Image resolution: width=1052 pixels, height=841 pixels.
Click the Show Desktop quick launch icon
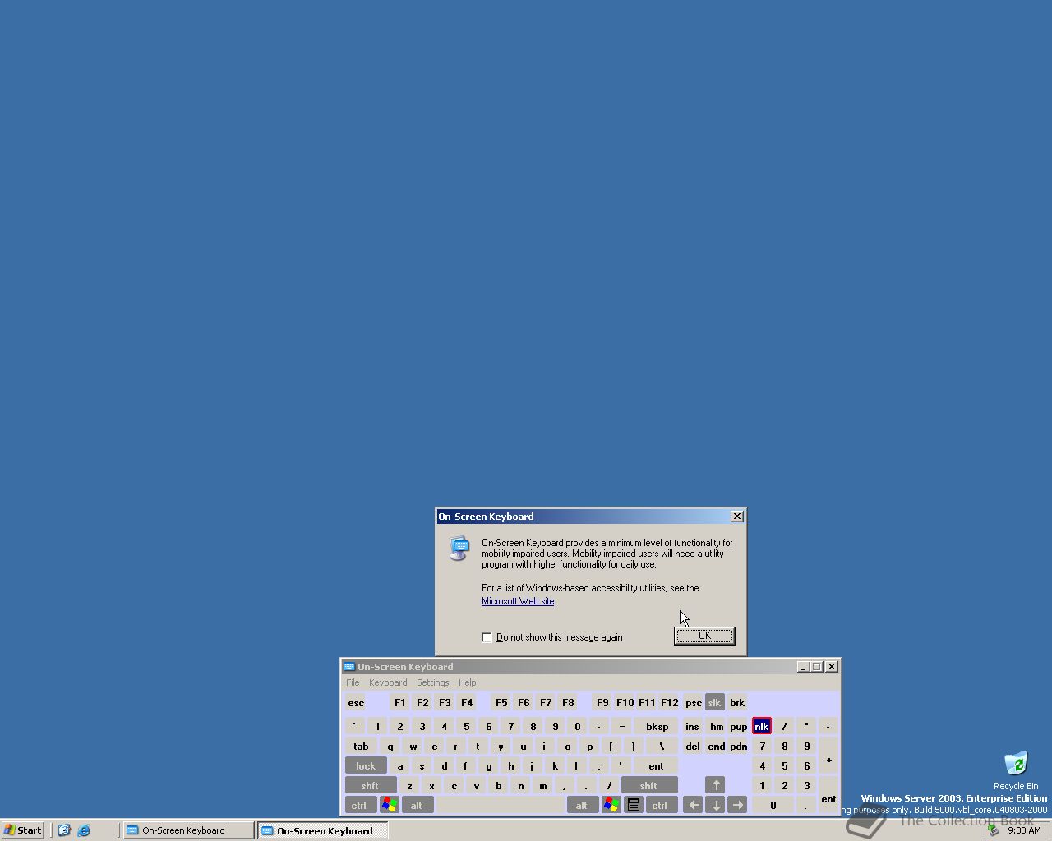click(64, 830)
